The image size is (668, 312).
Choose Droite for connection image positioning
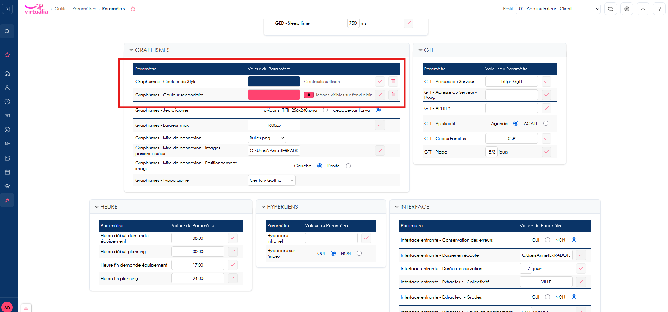tap(348, 166)
